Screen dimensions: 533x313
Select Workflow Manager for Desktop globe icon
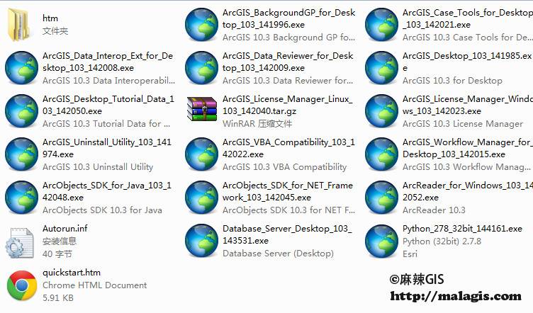pos(382,154)
